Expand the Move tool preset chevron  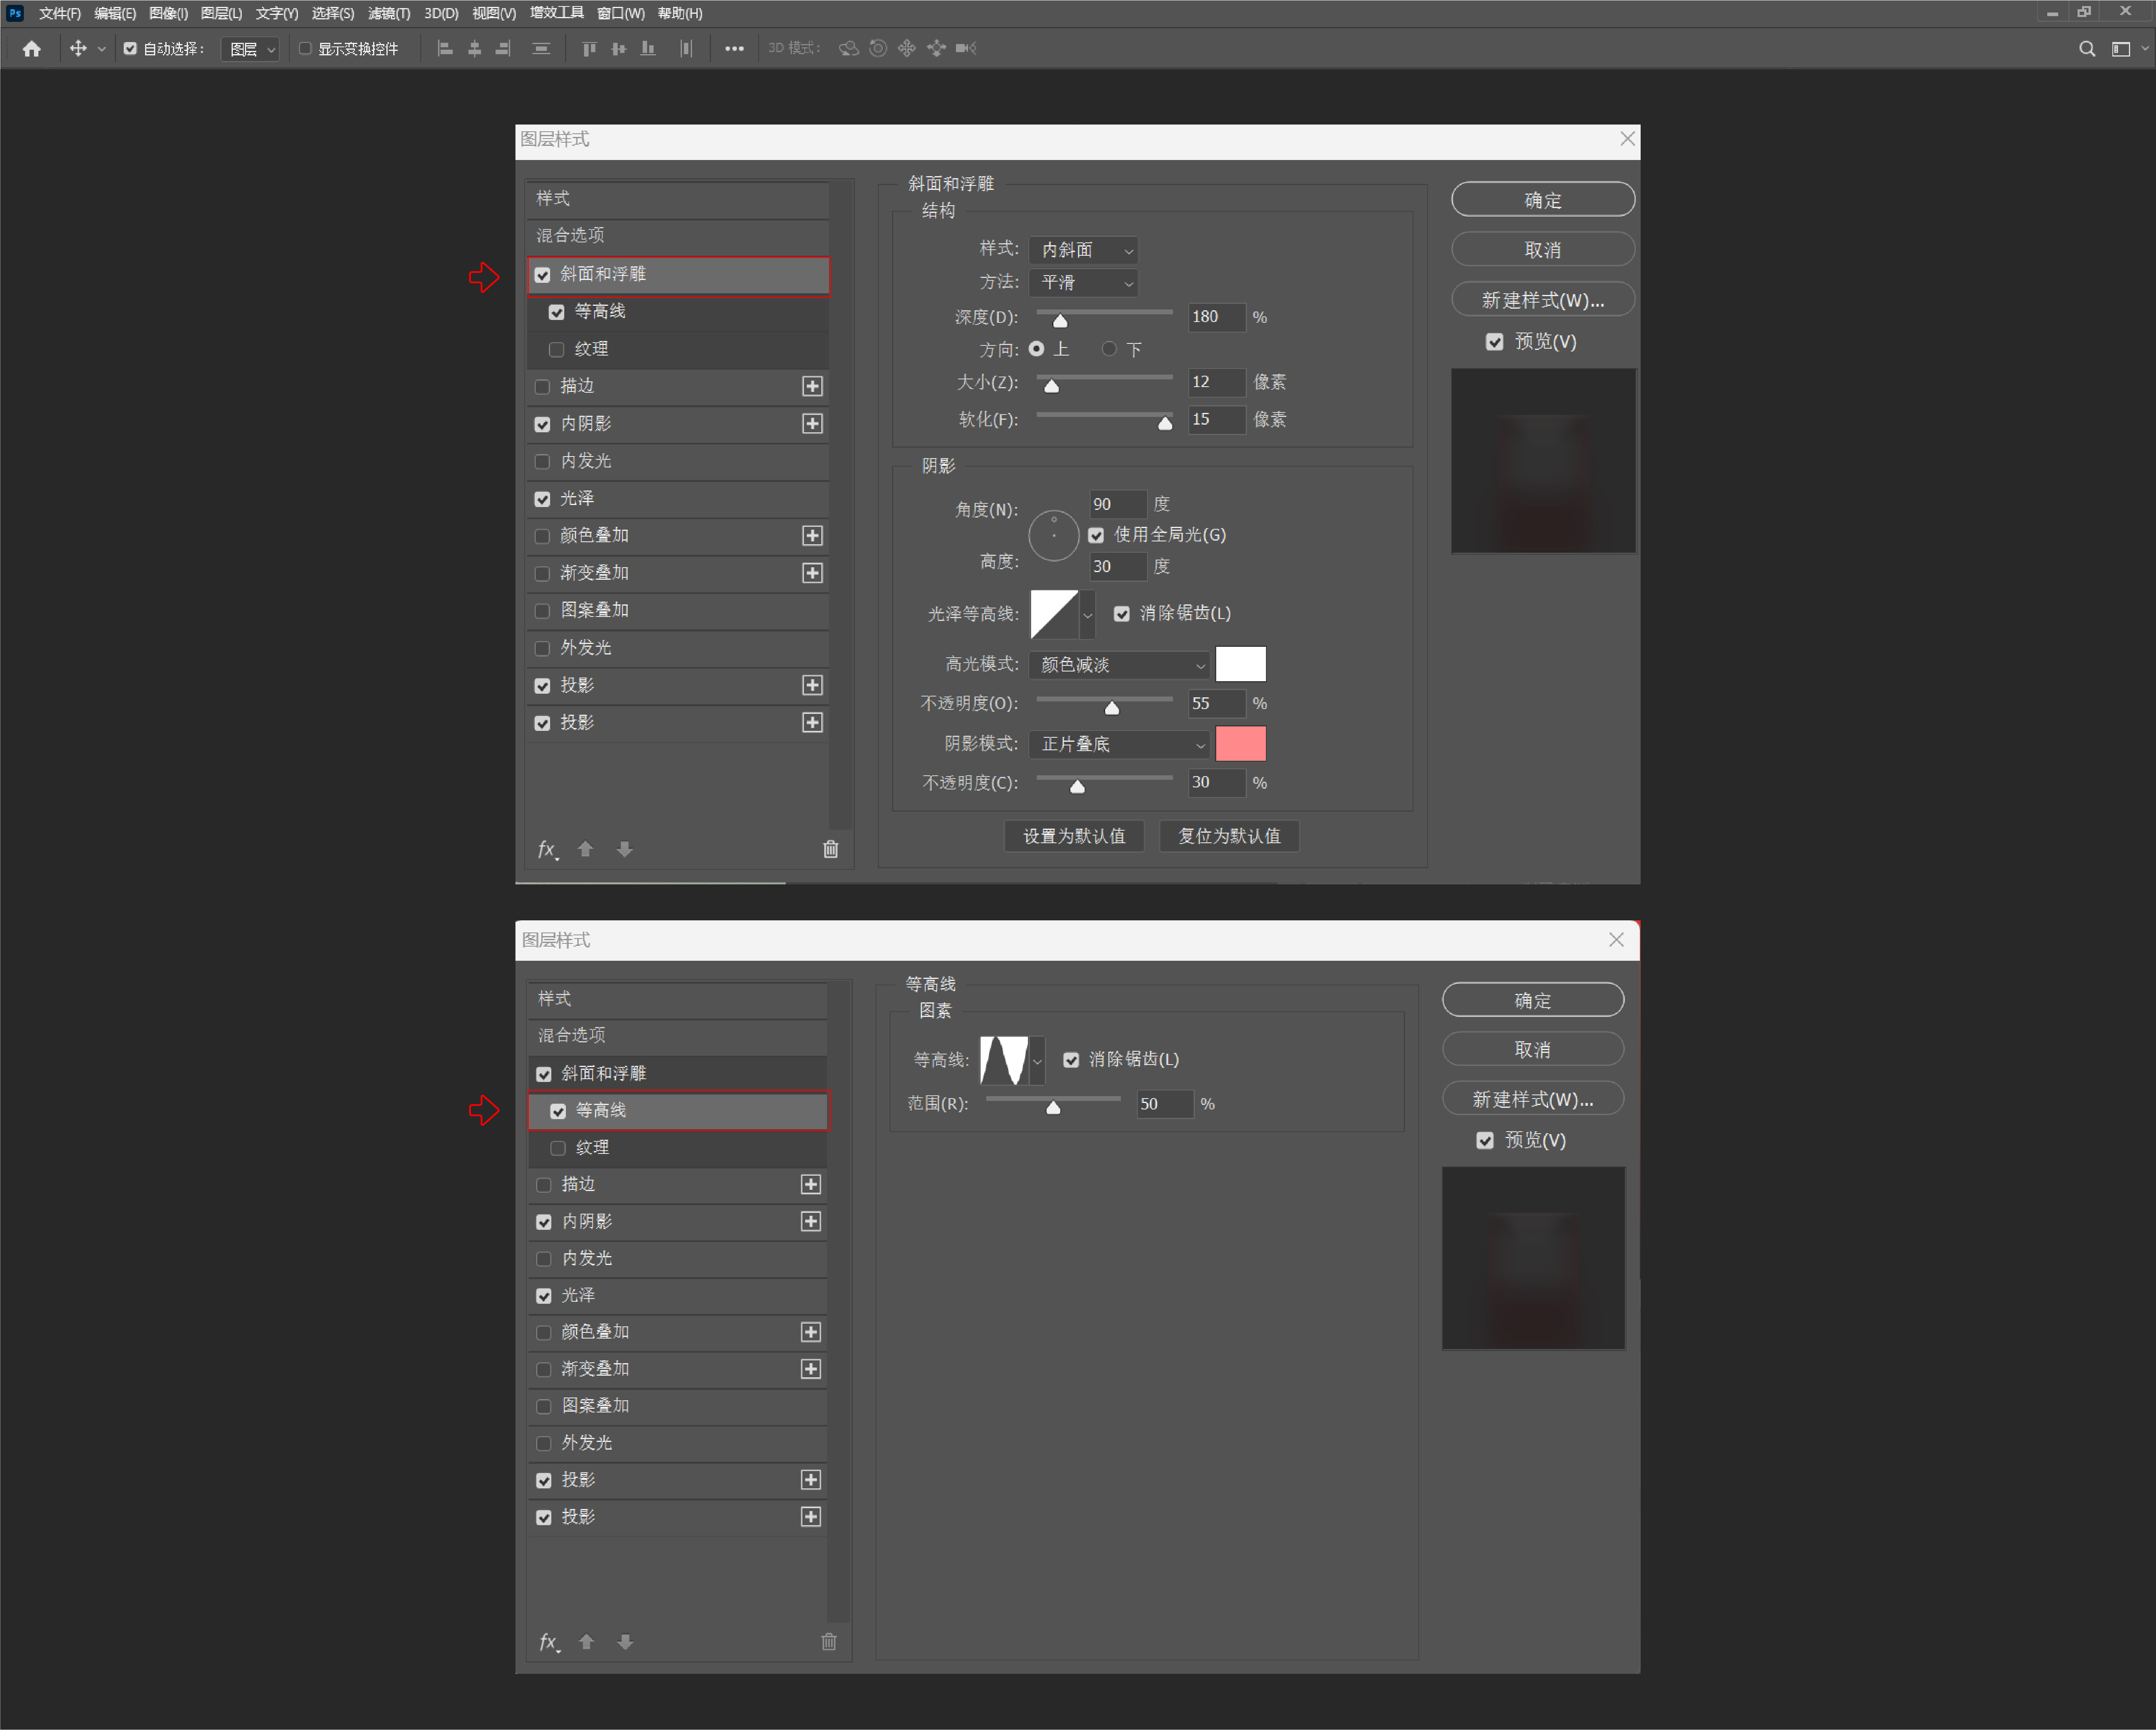point(101,49)
